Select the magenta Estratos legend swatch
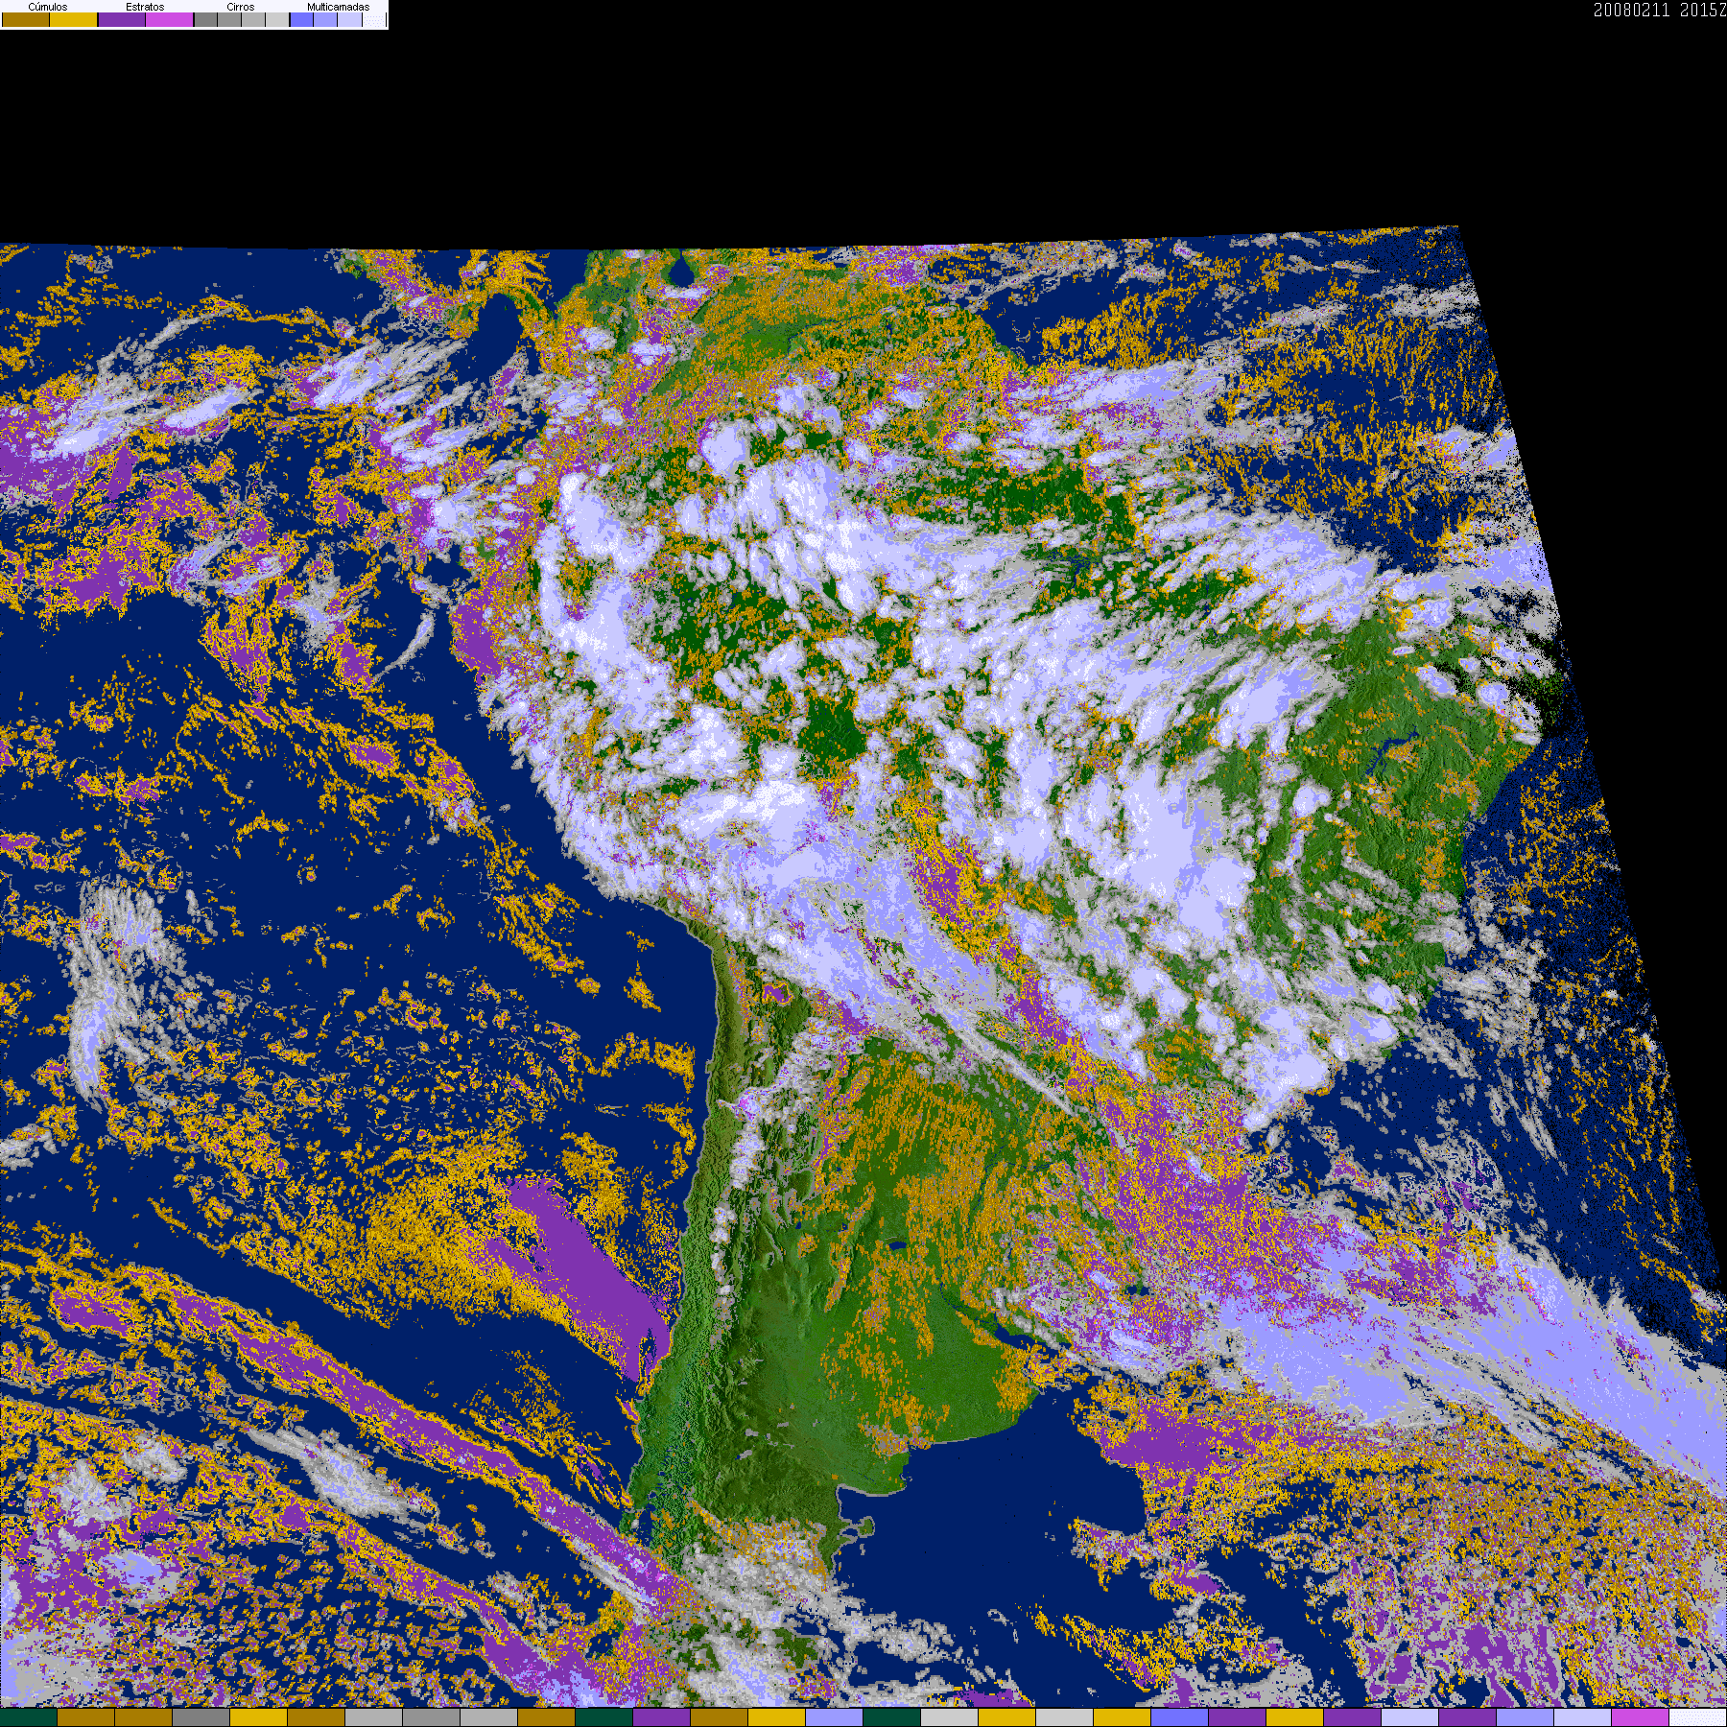 (170, 20)
